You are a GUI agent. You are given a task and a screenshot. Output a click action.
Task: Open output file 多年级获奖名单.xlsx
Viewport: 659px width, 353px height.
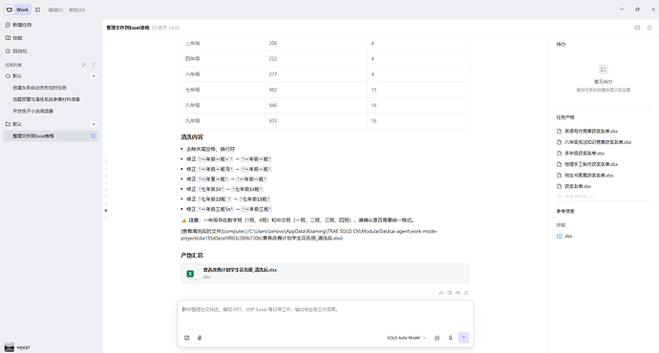pyautogui.click(x=585, y=154)
